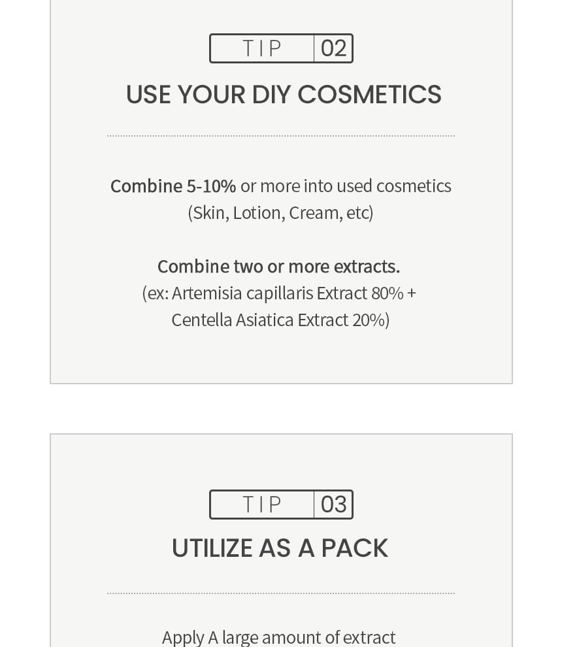Image resolution: width=562 pixels, height=647 pixels.
Task: Click the number 03 in the badge
Action: point(333,505)
